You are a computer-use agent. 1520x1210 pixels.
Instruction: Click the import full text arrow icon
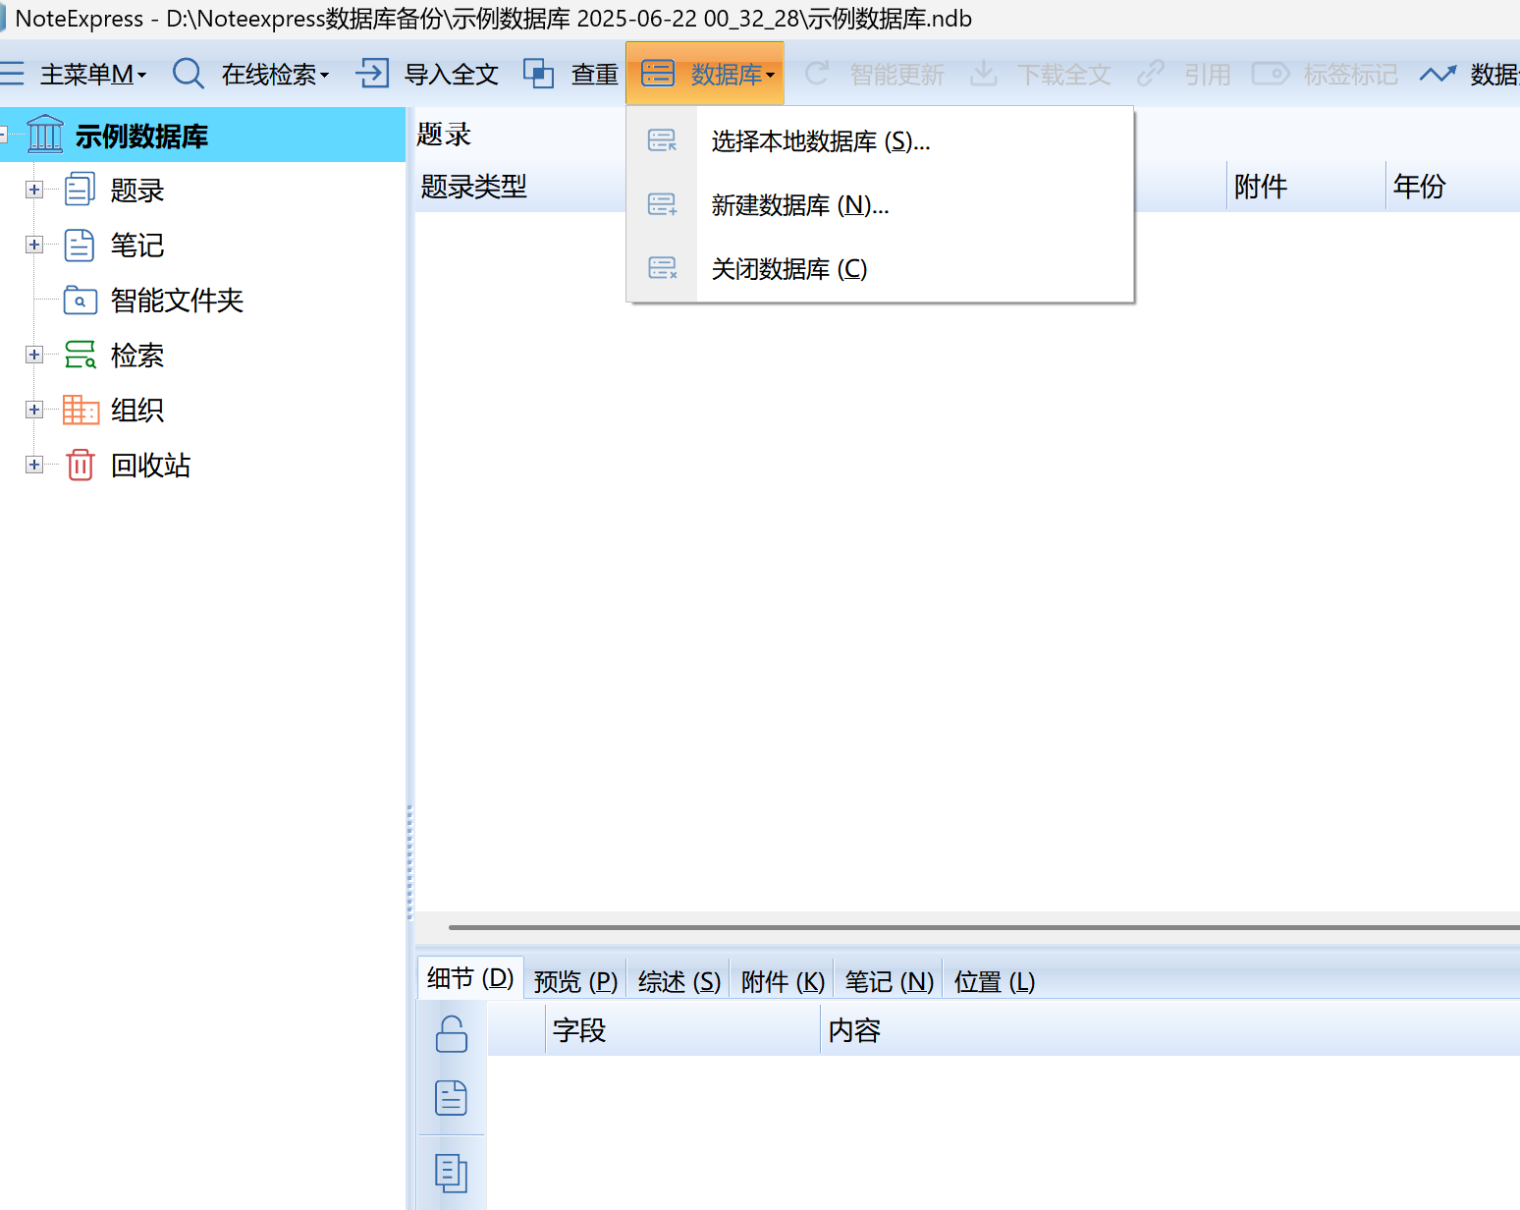tap(372, 74)
